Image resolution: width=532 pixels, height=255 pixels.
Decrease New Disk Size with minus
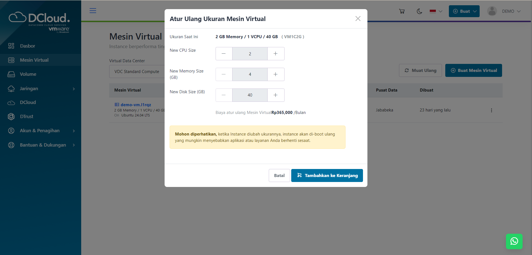[224, 95]
